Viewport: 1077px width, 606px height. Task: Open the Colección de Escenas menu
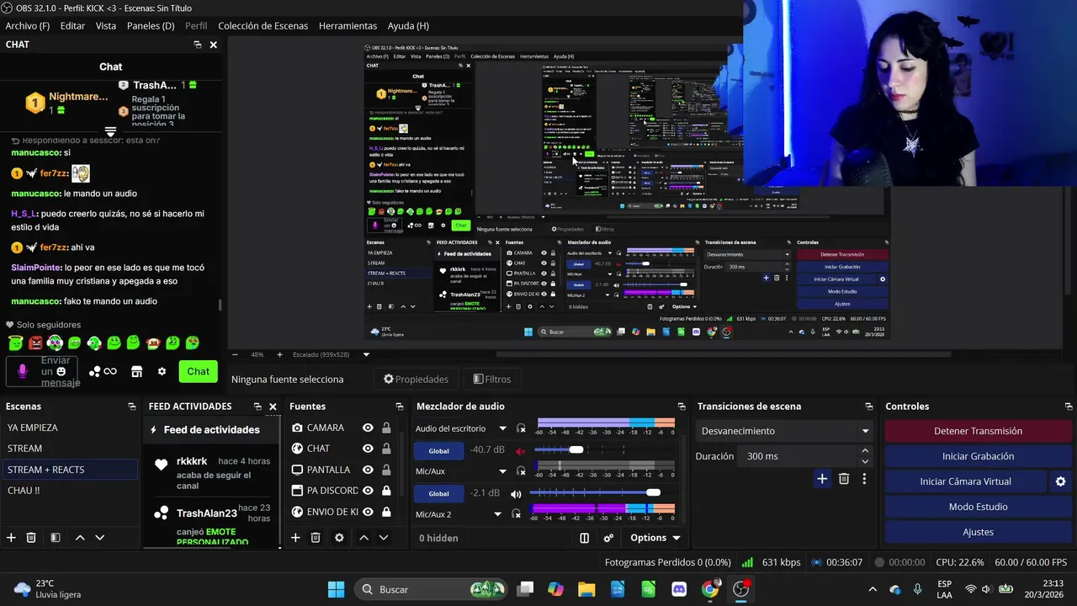[263, 26]
